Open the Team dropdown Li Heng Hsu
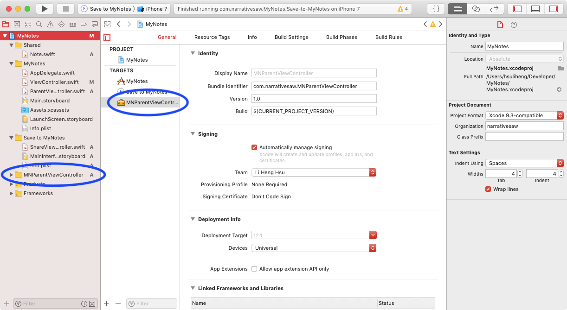The height and width of the screenshot is (310, 567). click(x=314, y=172)
